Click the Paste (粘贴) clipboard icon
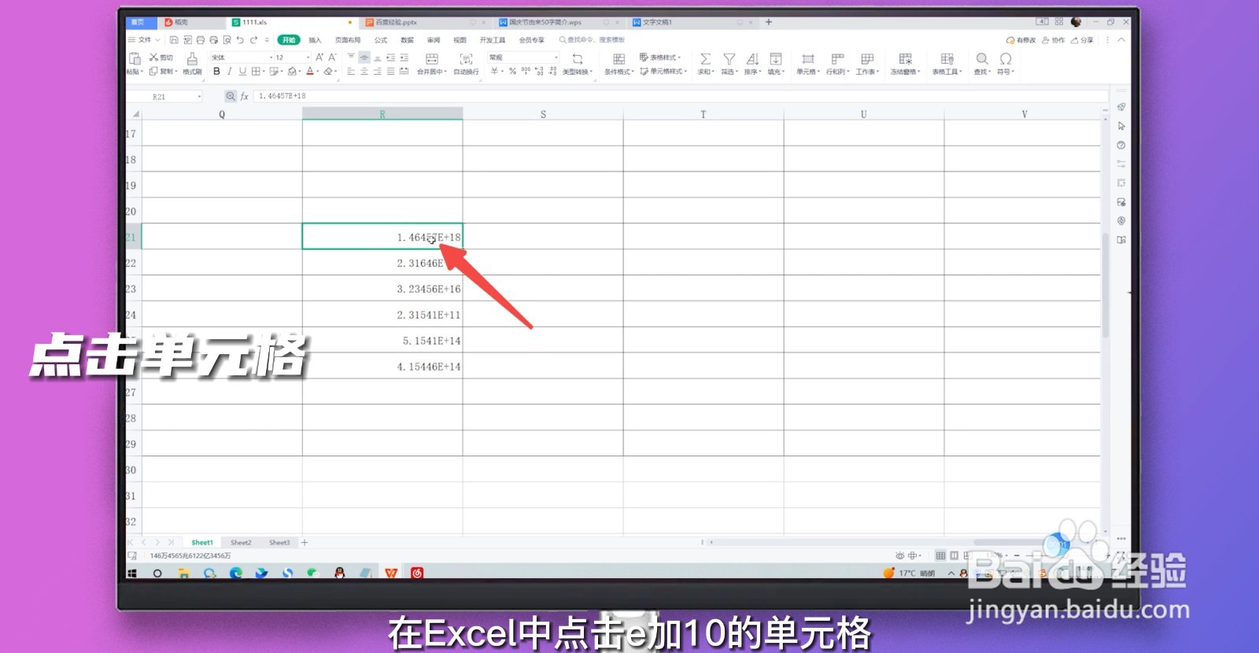This screenshot has height=653, width=1259. pos(135,59)
